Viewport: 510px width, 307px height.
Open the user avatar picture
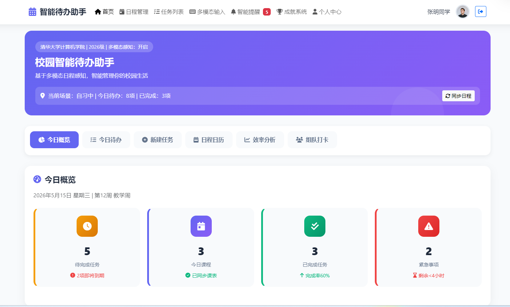[x=462, y=12]
